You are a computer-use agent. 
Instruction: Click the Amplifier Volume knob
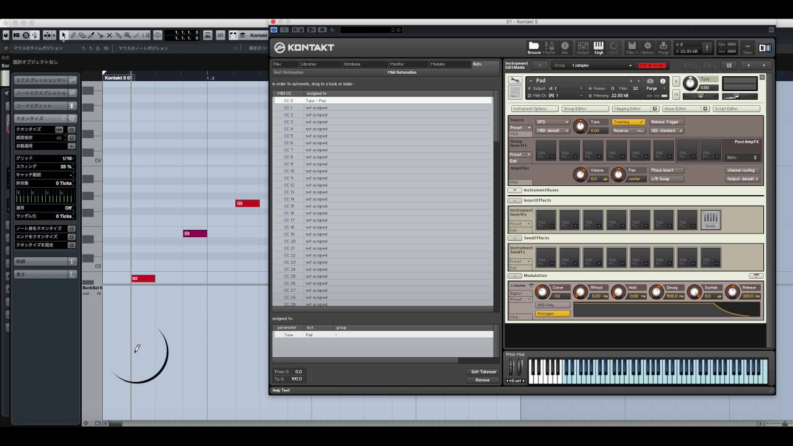pos(580,174)
